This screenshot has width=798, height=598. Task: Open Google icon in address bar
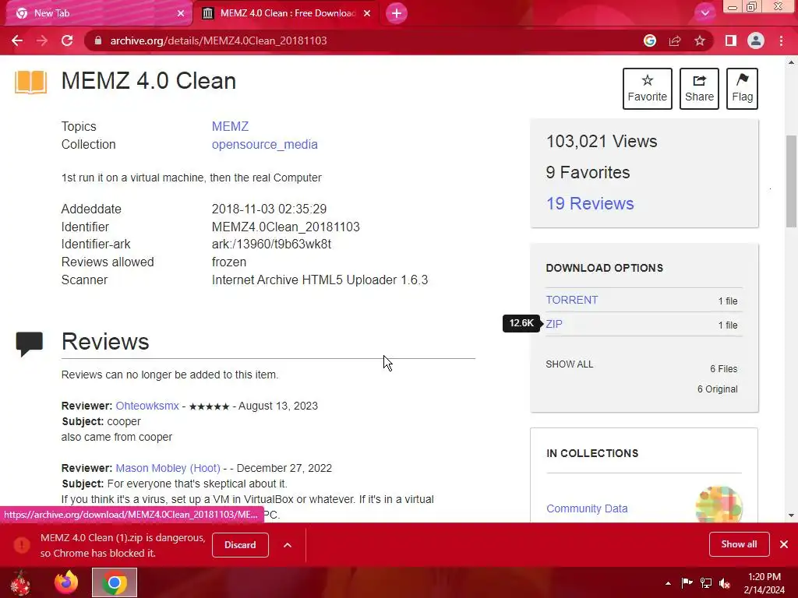(x=649, y=40)
